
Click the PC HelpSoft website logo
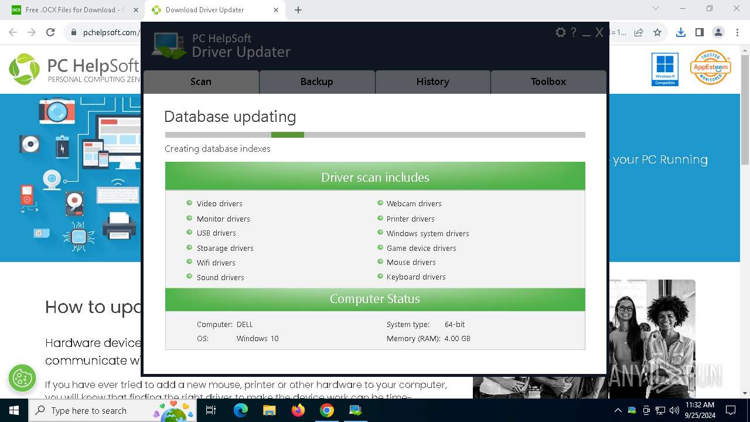click(74, 69)
